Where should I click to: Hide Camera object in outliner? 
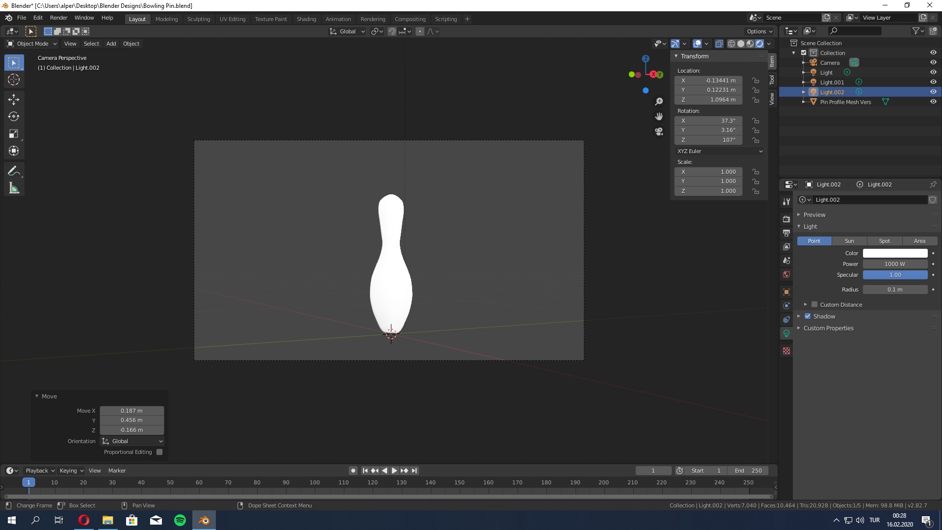[x=933, y=63]
